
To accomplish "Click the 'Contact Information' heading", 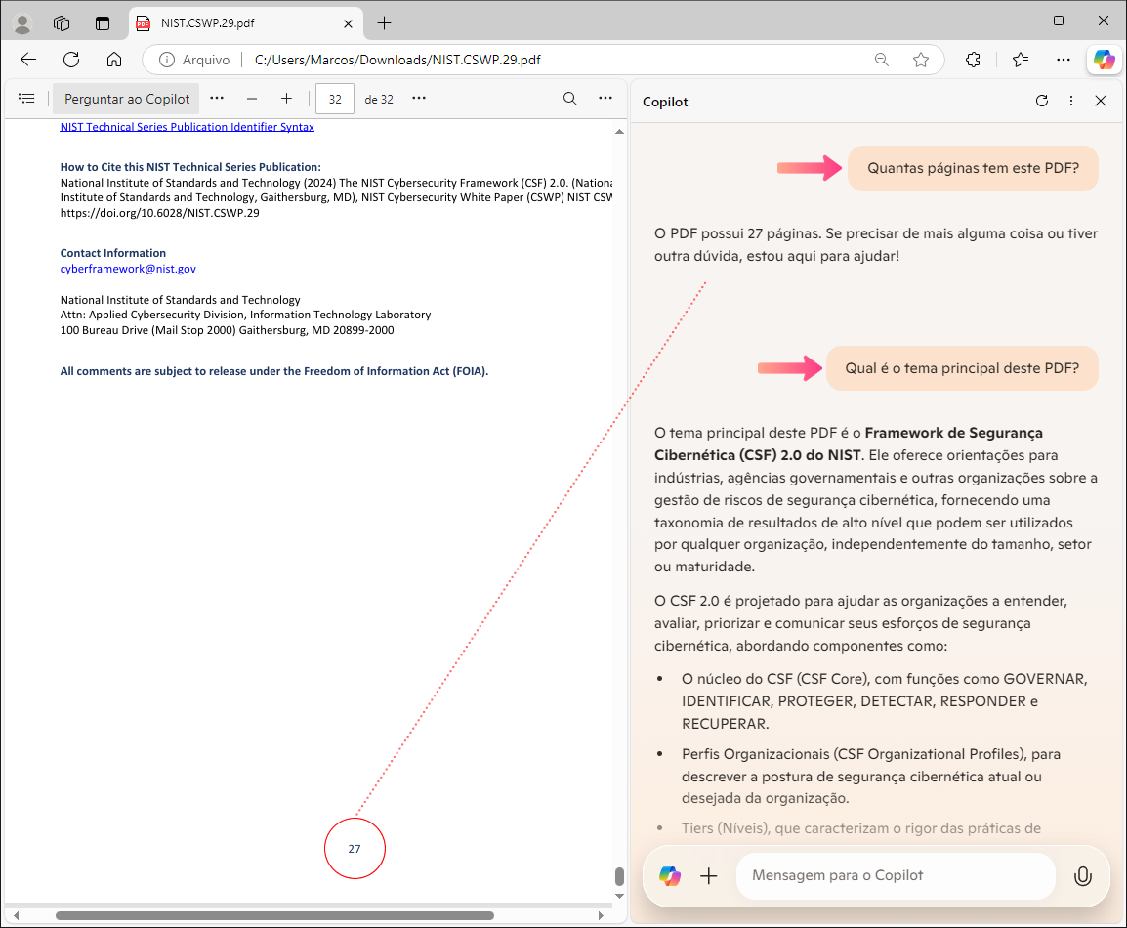I will pos(113,253).
